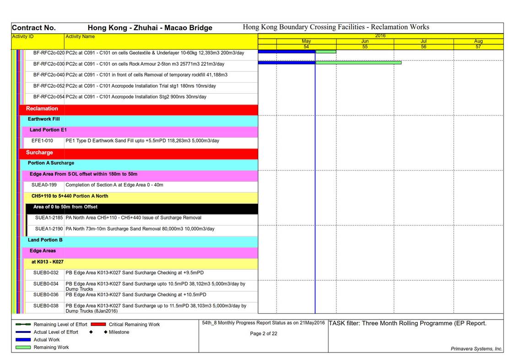This screenshot has height=363, width=514.
Task: Click the Portion A Surcharge group band
Action: pyautogui.click(x=139, y=165)
